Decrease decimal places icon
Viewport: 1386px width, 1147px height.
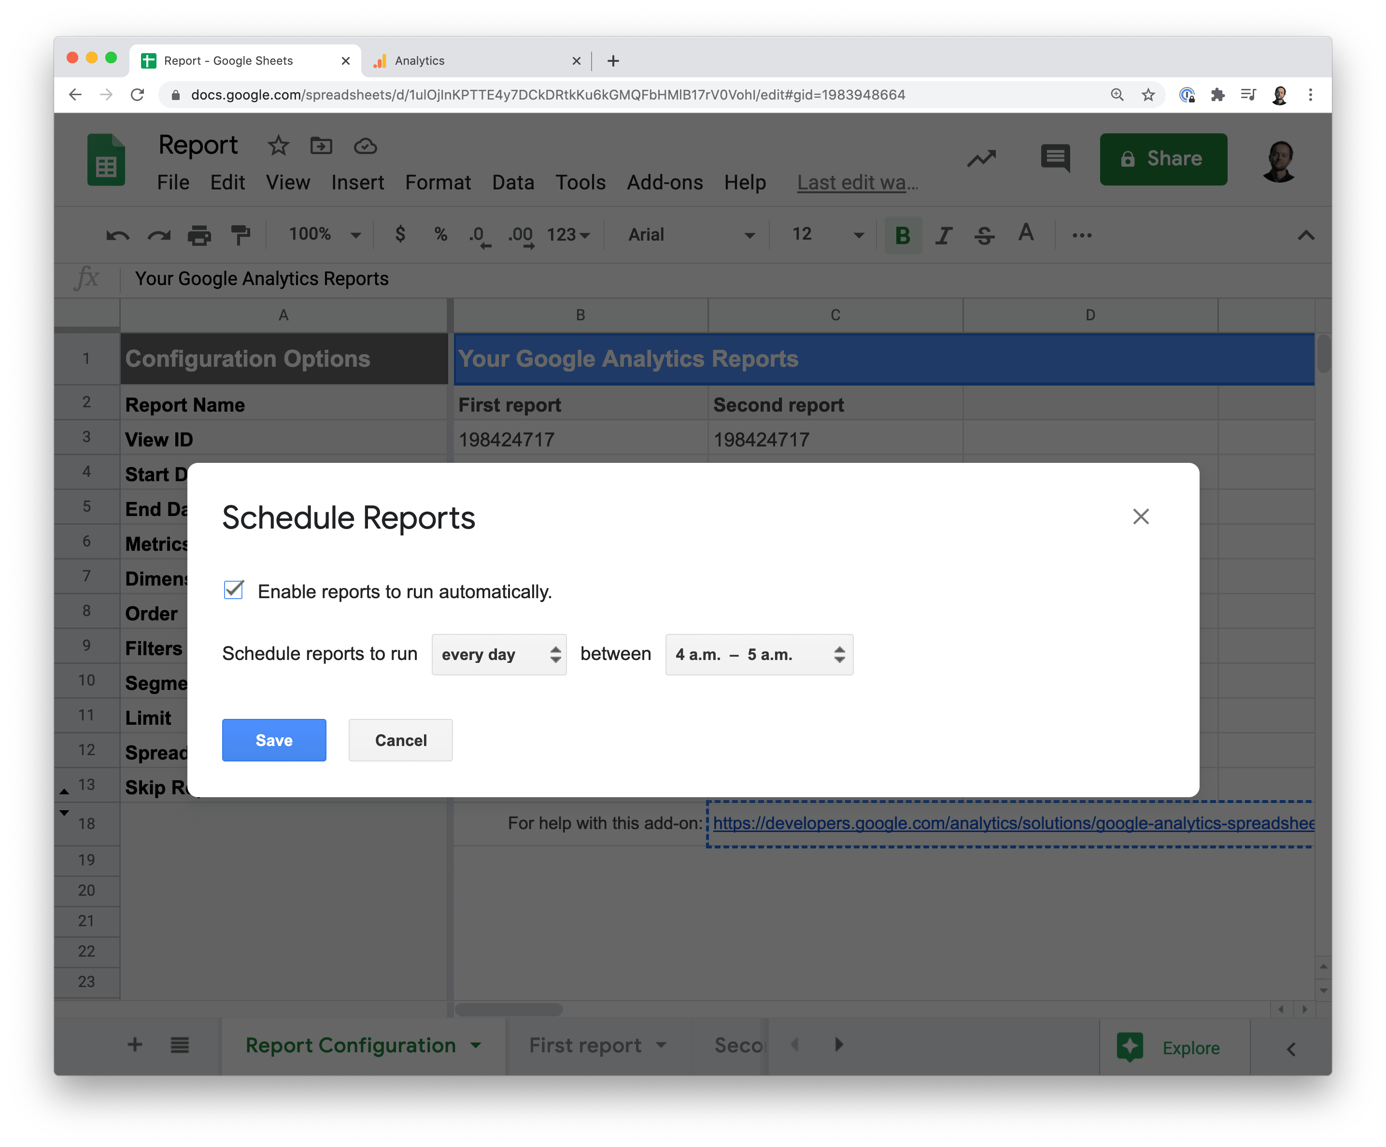point(480,236)
